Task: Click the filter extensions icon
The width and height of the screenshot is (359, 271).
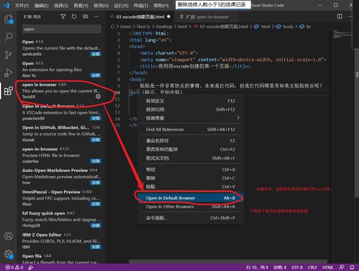Action: click(63, 17)
